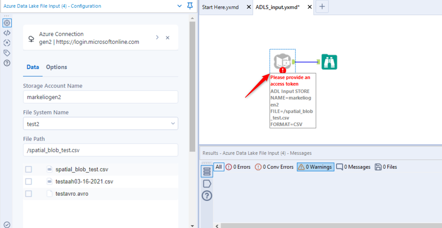Check the testavro.avro file checkbox
442x228 pixels.
(x=28, y=194)
